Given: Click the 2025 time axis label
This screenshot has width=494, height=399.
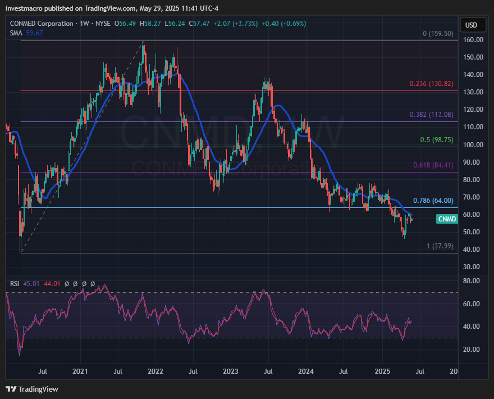Looking at the screenshot, I should (382, 371).
